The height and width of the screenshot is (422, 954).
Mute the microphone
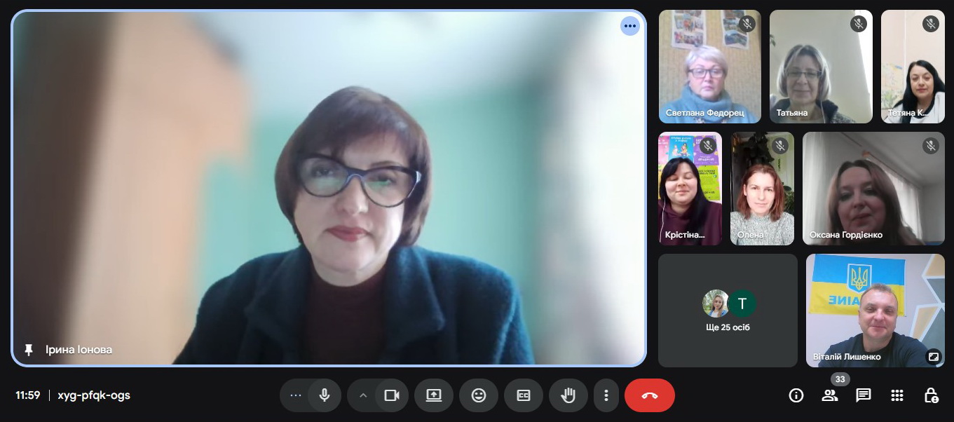pos(325,395)
